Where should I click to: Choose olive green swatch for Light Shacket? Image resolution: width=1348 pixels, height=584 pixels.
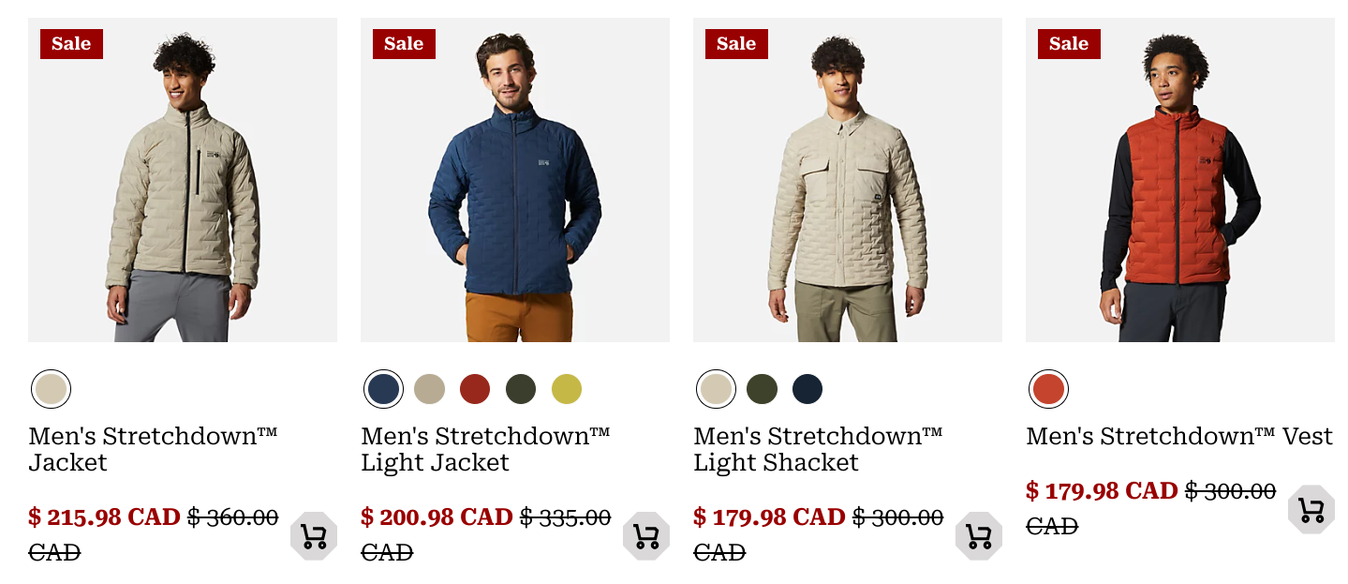(x=762, y=389)
